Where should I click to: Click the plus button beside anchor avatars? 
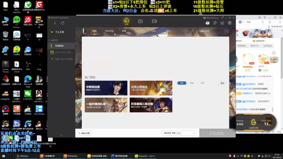[274, 53]
